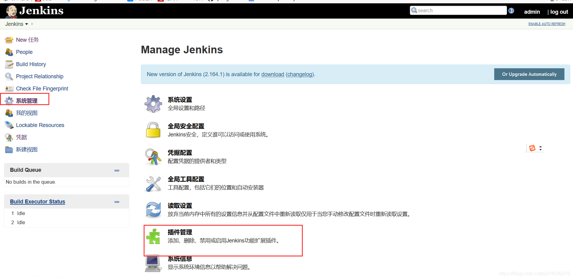The height and width of the screenshot is (279, 573).
Task: Open 新建视图 link
Action: [27, 150]
